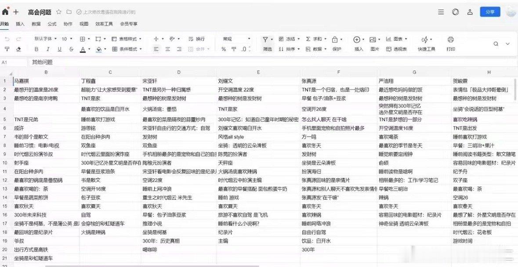Image resolution: width=518 pixels, height=267 pixels.
Task: Apply the font color A
Action: coord(83,49)
